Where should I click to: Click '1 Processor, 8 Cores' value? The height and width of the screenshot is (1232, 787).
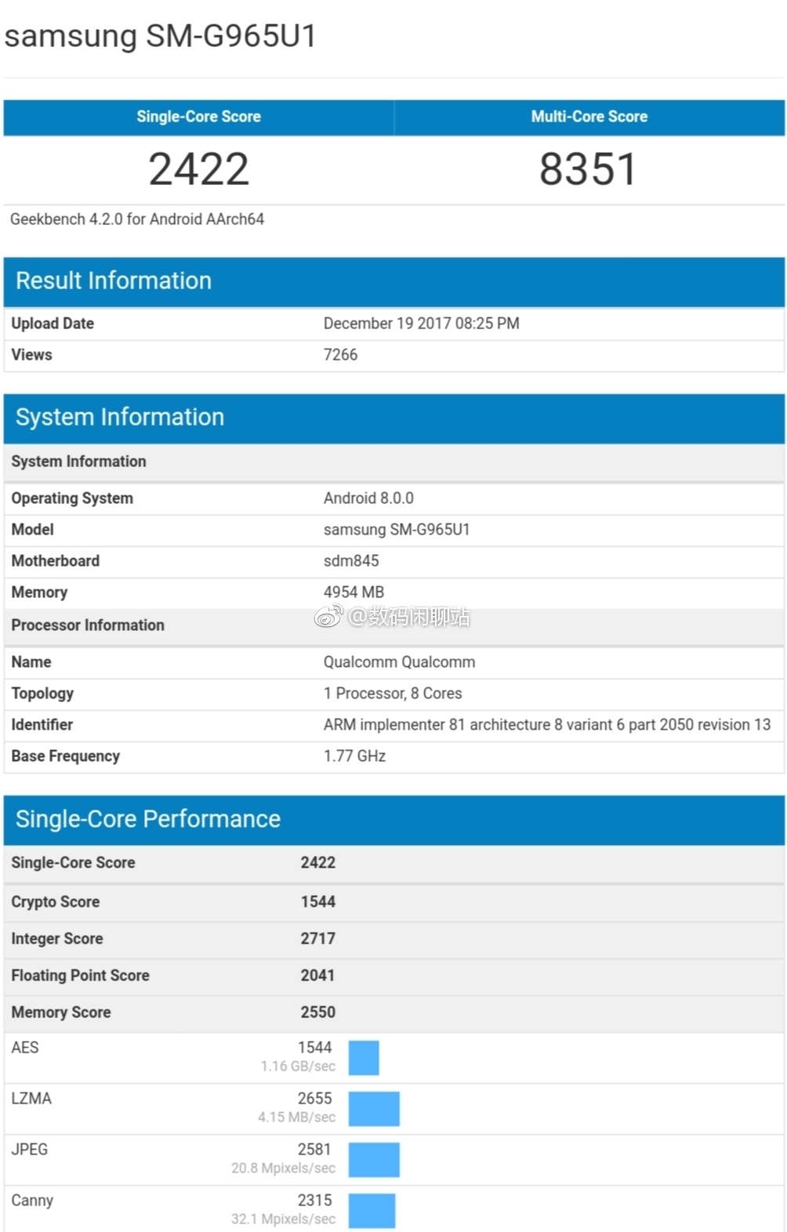tap(393, 694)
